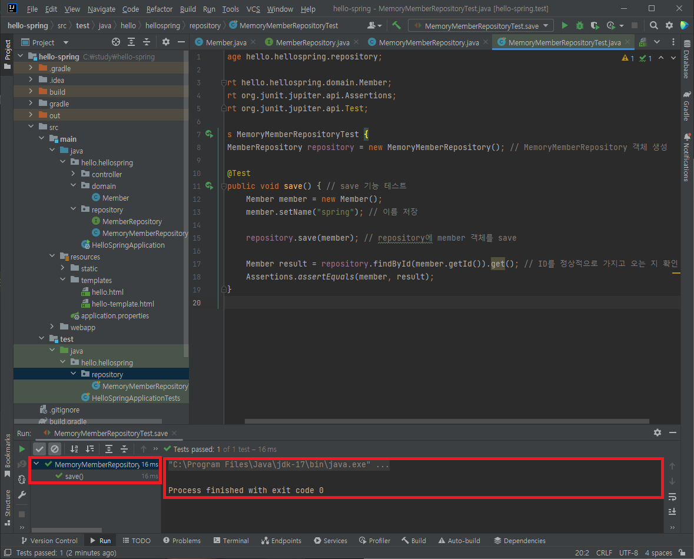Collapse the MemoryMemberRepository test result node
The image size is (694, 559).
tap(36, 464)
